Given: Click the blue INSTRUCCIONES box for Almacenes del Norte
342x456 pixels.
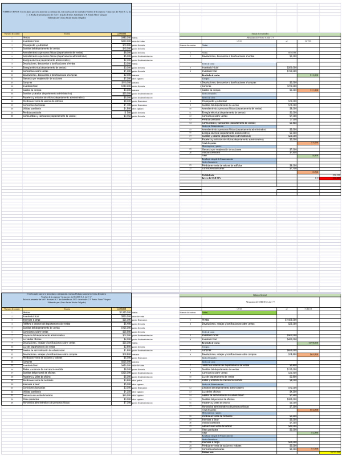Looking at the screenshot, I should 67,18.
